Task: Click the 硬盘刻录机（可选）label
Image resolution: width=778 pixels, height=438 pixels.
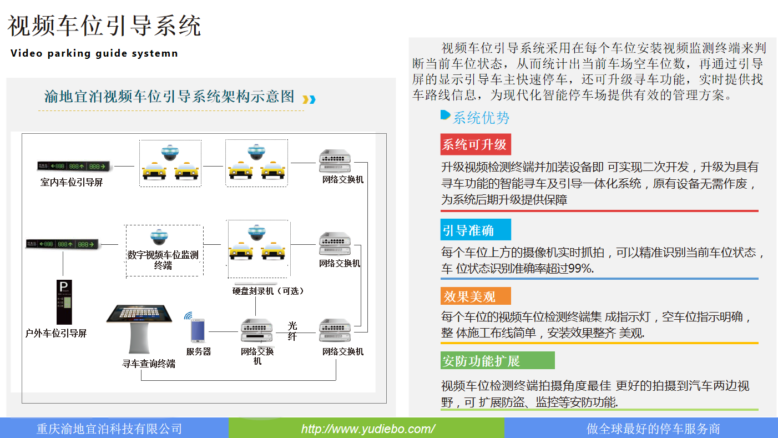Action: (x=268, y=291)
